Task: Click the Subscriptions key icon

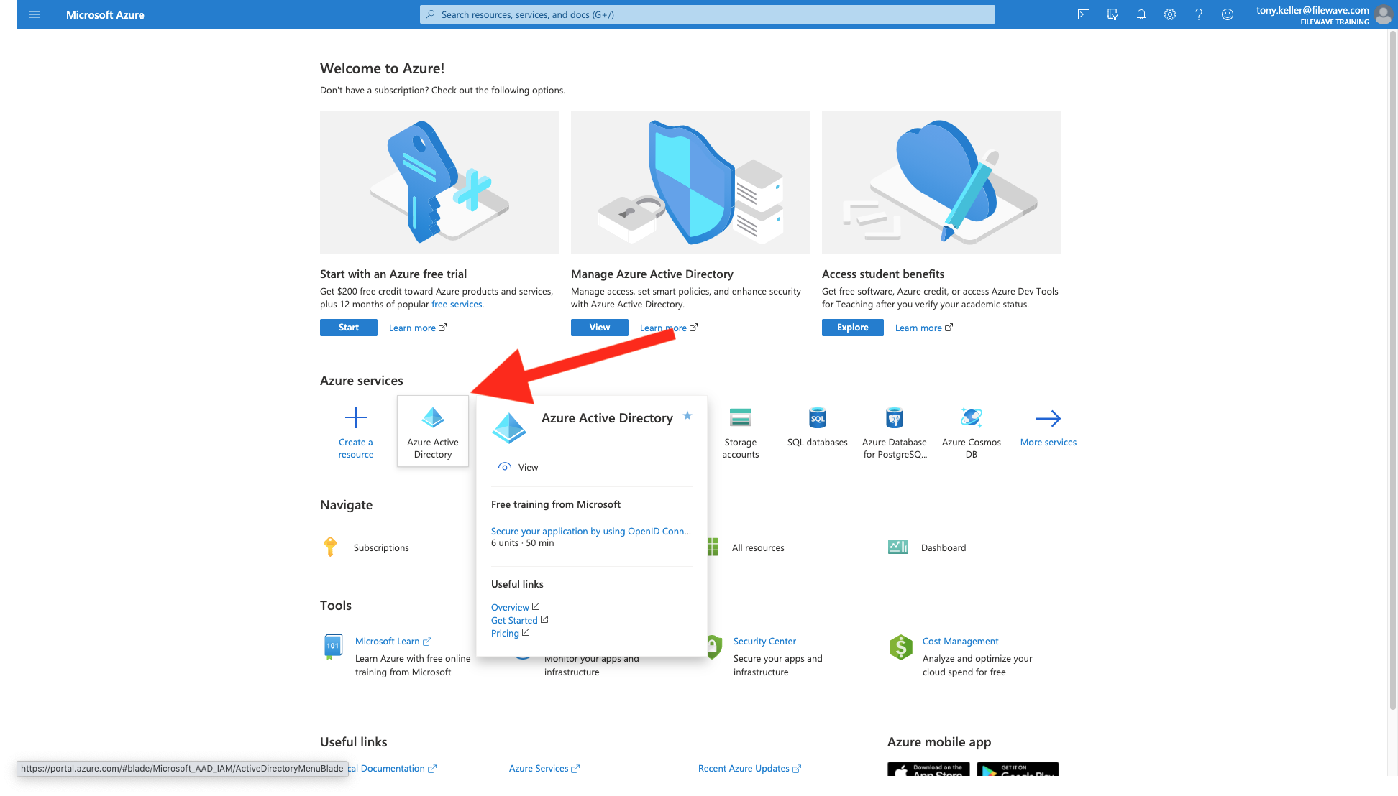Action: point(330,547)
